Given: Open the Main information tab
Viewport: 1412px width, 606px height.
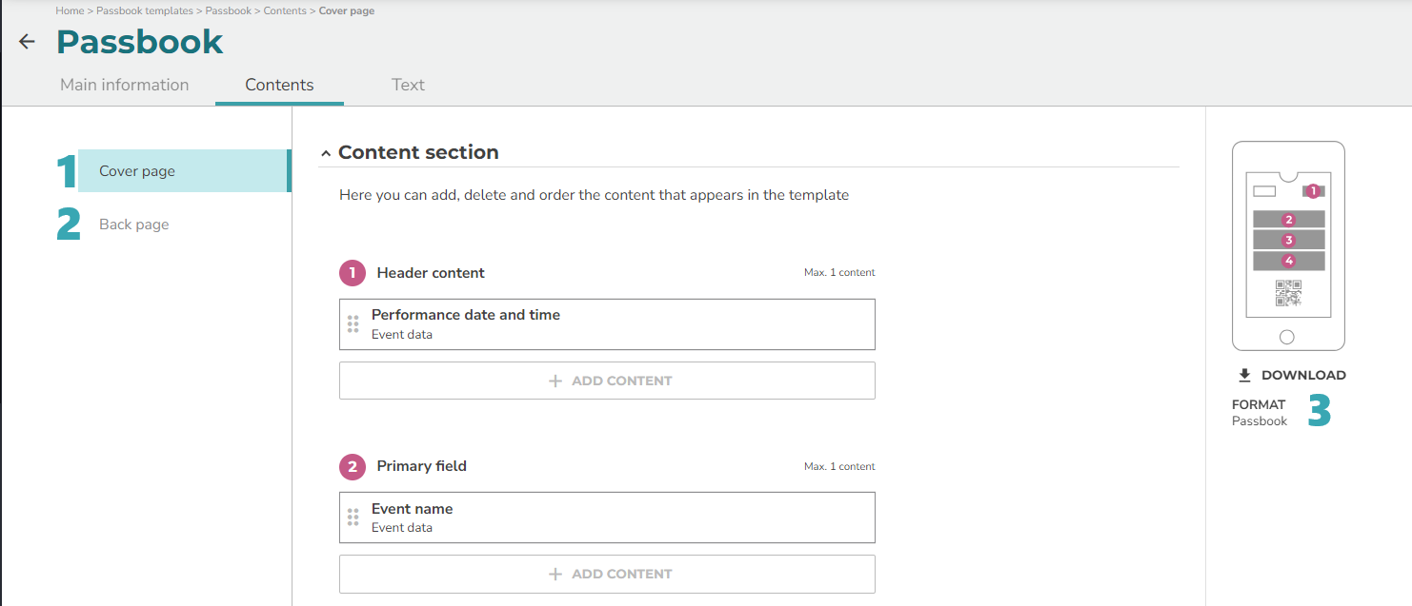Looking at the screenshot, I should coord(125,85).
